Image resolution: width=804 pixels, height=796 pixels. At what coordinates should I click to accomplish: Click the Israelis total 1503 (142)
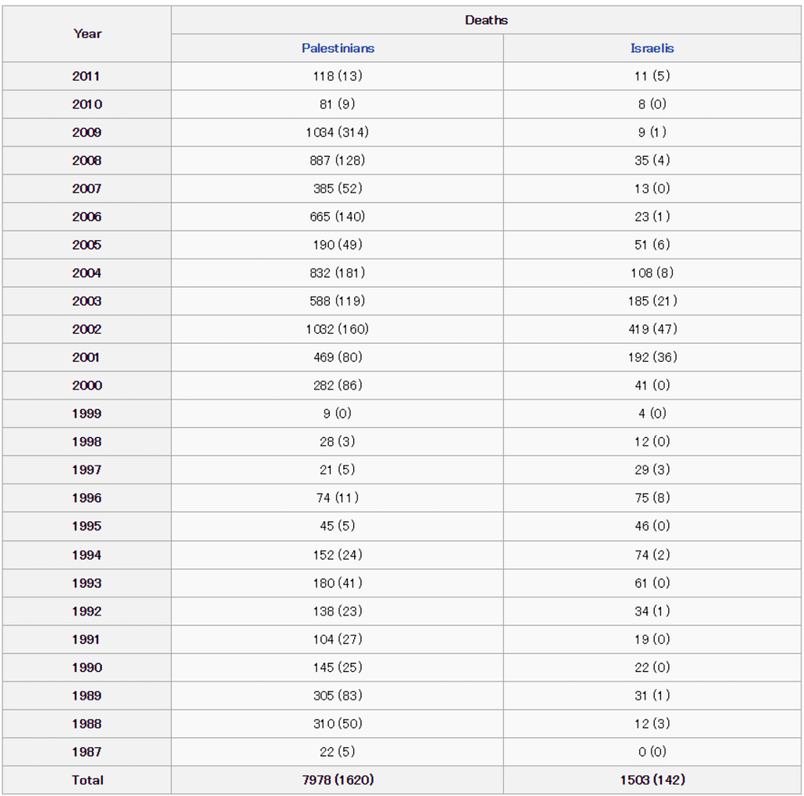click(652, 780)
